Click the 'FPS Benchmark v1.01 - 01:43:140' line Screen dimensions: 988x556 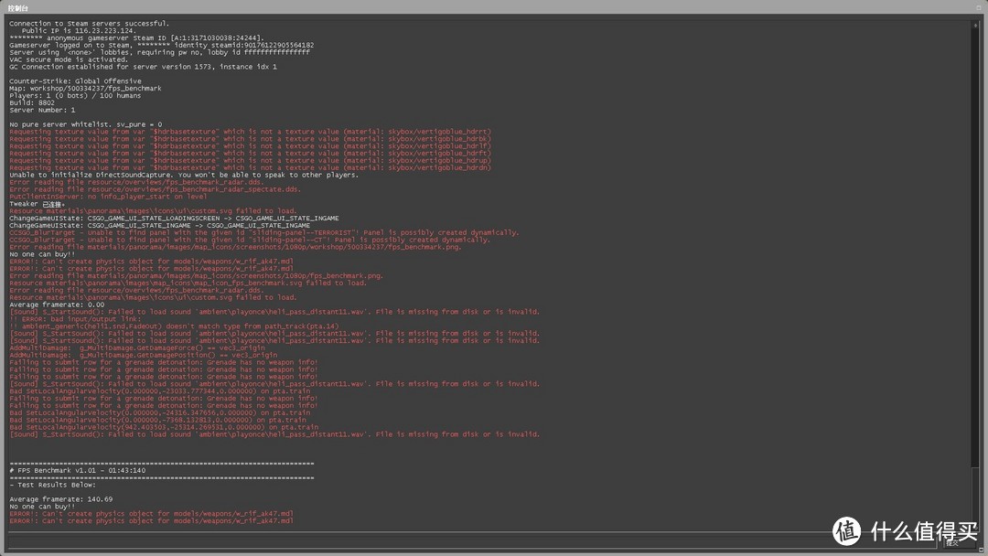(78, 470)
